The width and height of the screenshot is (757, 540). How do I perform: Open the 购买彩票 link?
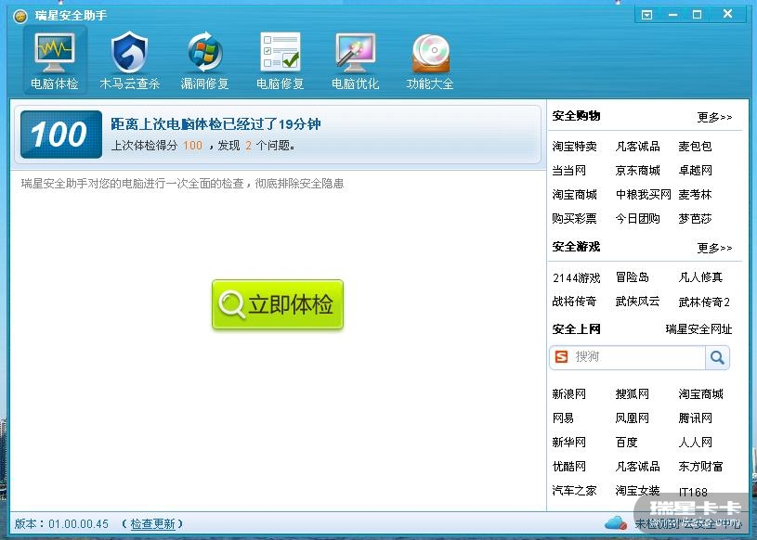575,218
